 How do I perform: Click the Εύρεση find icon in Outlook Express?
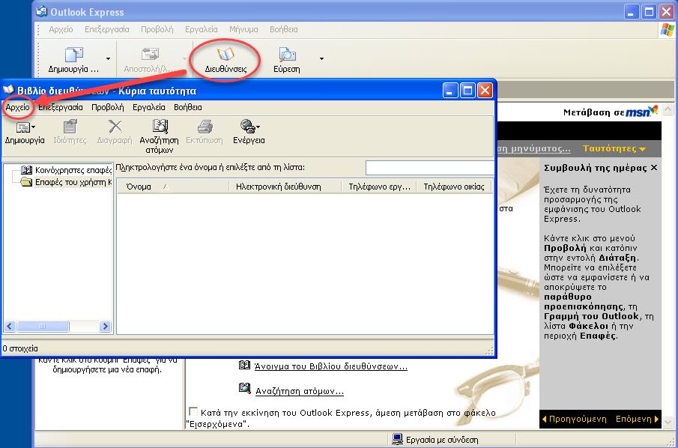pyautogui.click(x=287, y=55)
